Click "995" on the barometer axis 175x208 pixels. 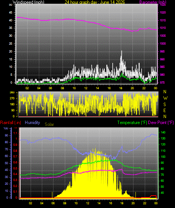162,51
